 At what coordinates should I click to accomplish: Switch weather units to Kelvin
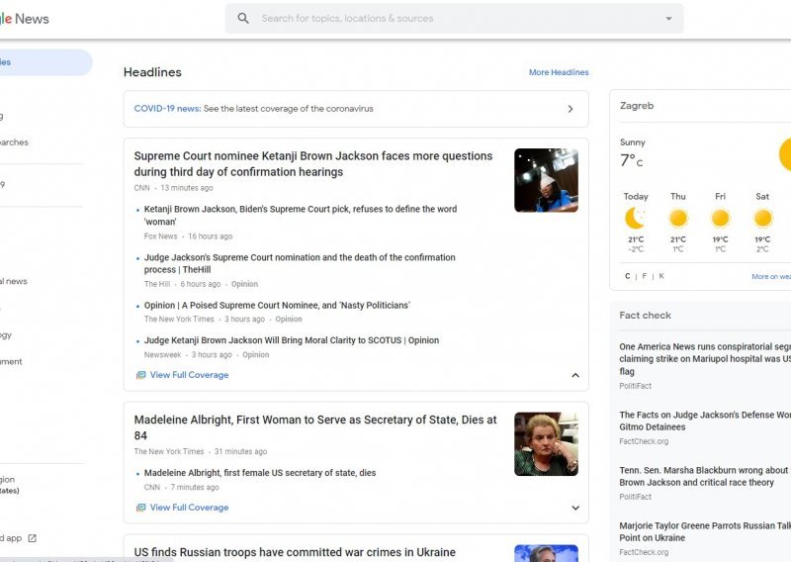661,276
